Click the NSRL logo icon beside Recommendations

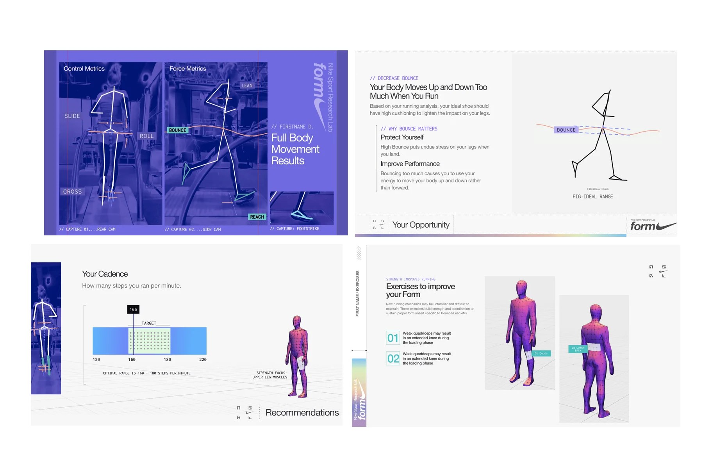244,412
